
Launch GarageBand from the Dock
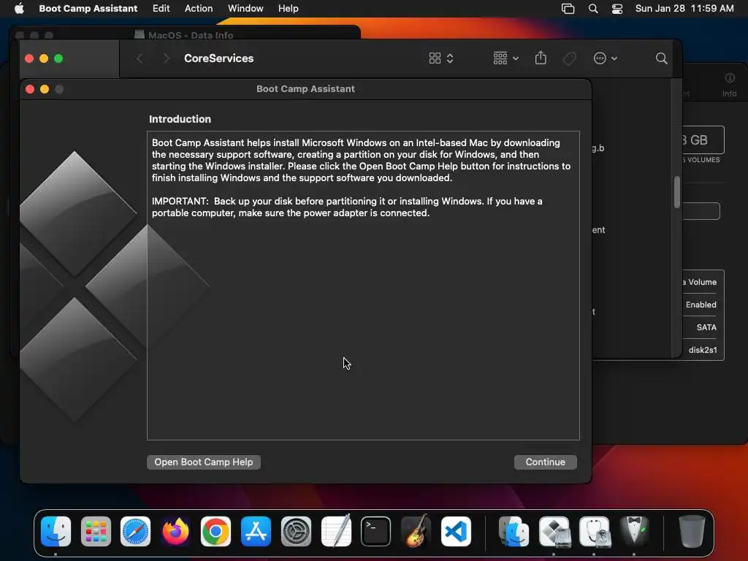(416, 530)
